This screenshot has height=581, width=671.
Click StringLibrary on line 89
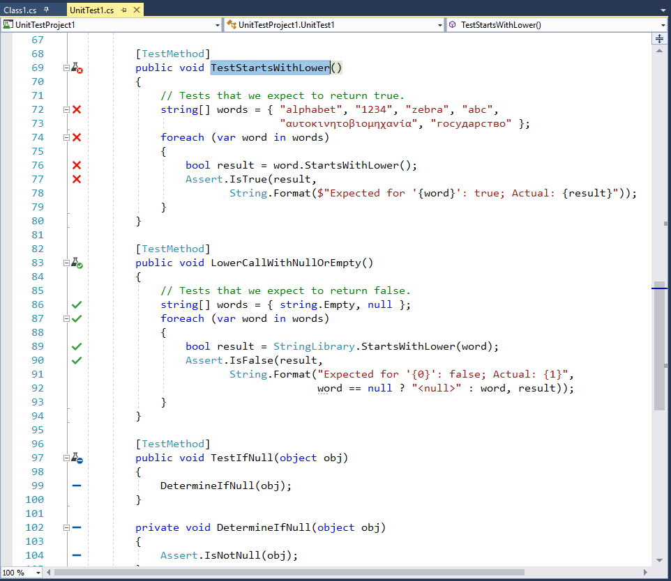[314, 346]
